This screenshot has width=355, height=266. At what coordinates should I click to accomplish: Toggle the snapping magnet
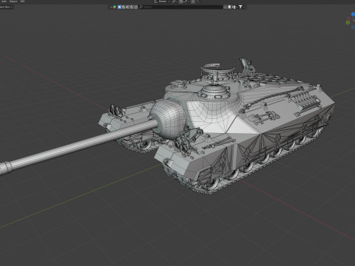(x=181, y=1)
